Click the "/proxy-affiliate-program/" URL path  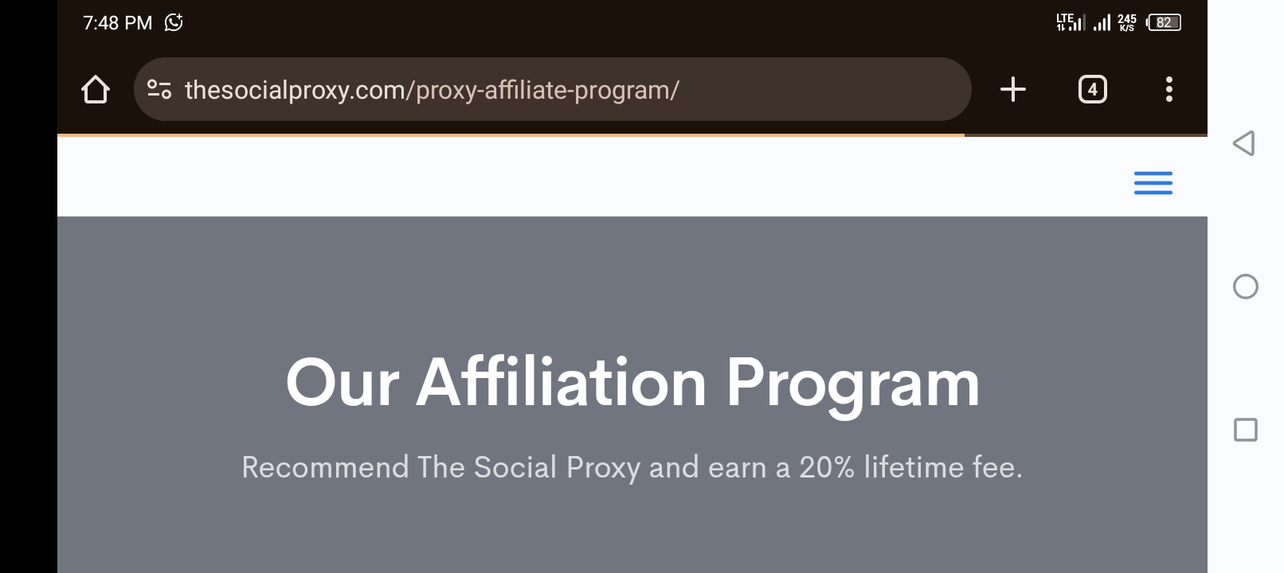point(542,90)
